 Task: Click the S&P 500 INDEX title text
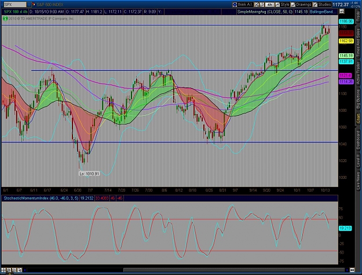click(50, 5)
